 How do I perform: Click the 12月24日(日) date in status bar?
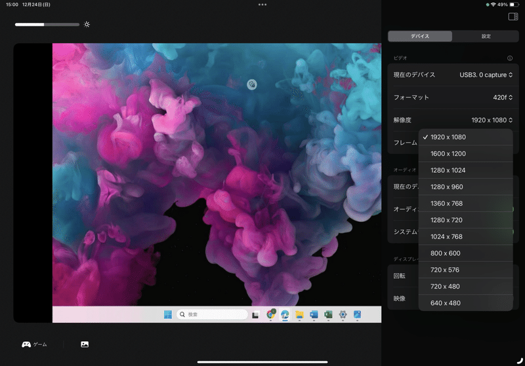tap(36, 5)
